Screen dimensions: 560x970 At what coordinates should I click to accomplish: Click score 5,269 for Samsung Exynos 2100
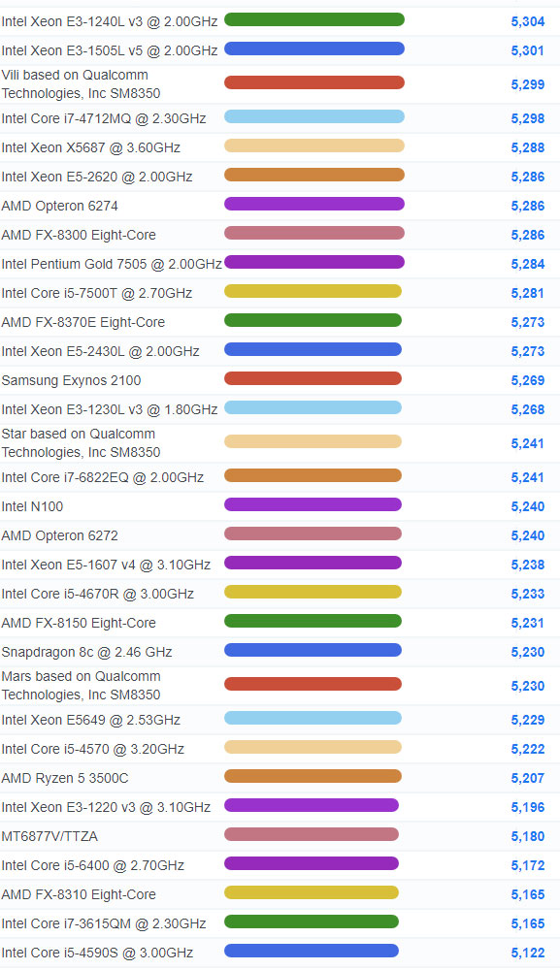pos(528,380)
